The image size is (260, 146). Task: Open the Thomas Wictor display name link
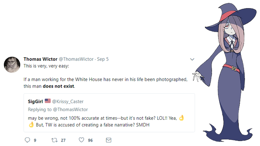[x=40, y=59]
